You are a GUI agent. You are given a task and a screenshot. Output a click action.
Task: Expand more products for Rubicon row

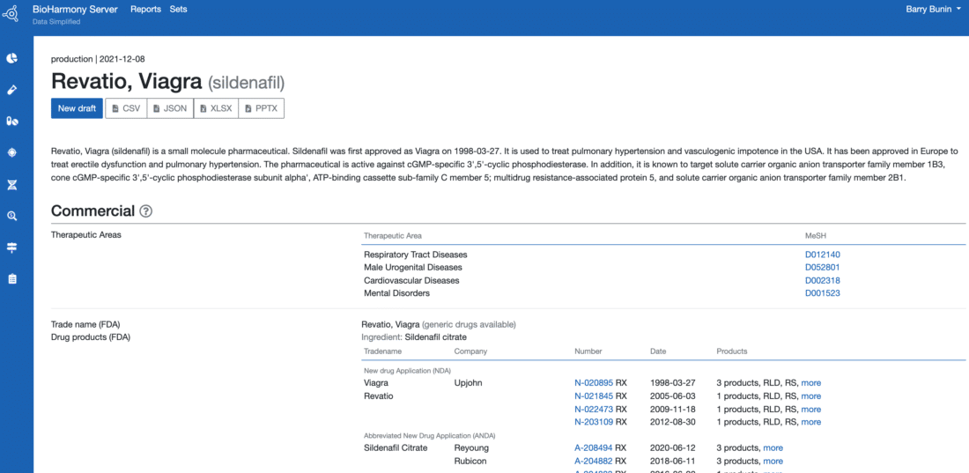point(773,462)
